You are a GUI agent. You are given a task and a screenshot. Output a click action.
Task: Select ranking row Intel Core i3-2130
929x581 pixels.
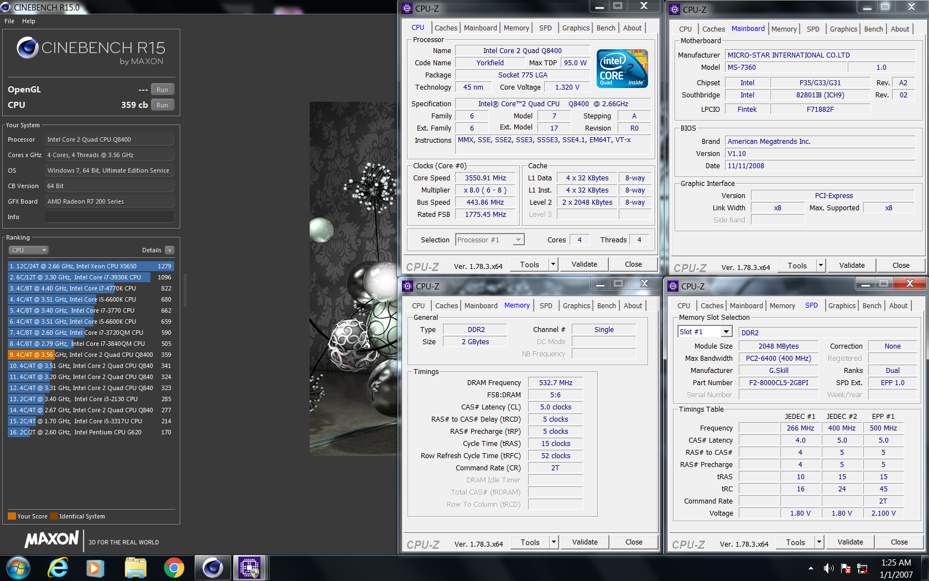(x=91, y=399)
